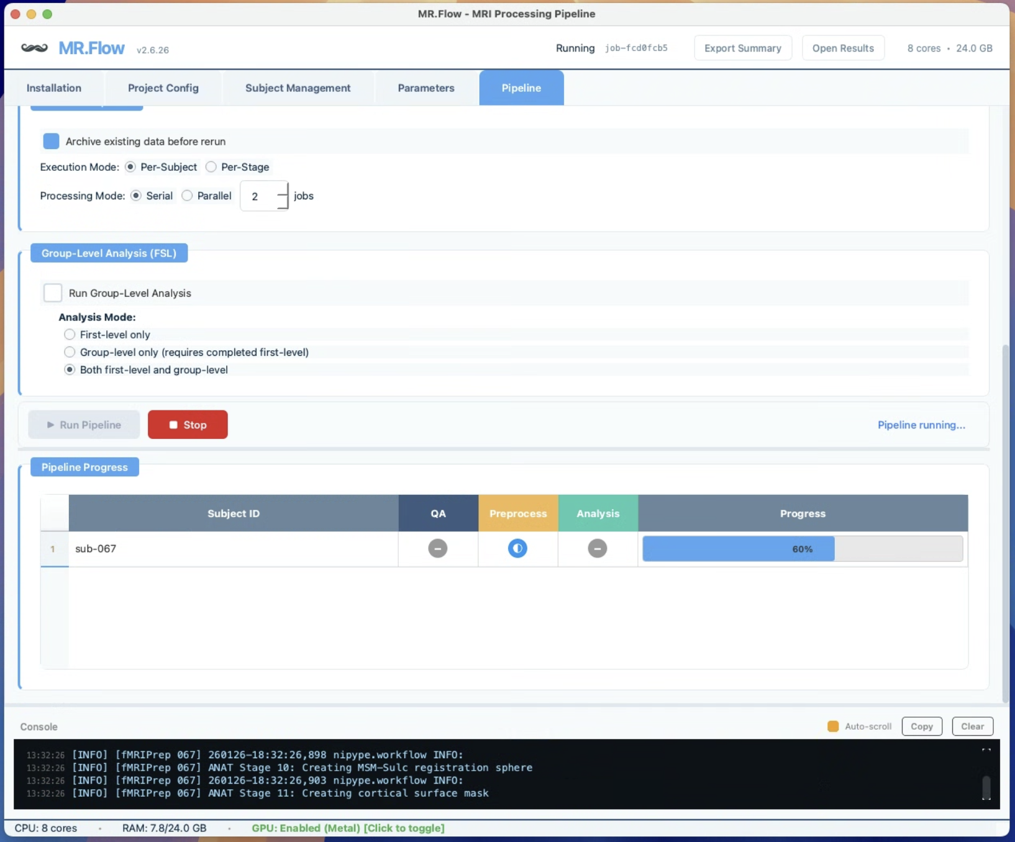Select Parallel processing mode
1015x842 pixels.
[187, 196]
